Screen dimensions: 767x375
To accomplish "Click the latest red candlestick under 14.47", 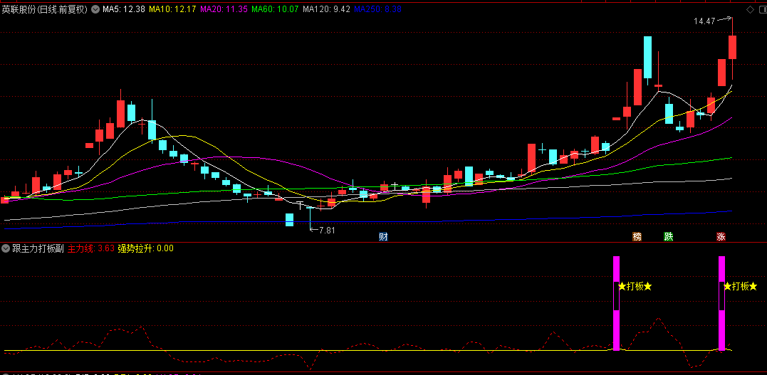I will 732,48.
